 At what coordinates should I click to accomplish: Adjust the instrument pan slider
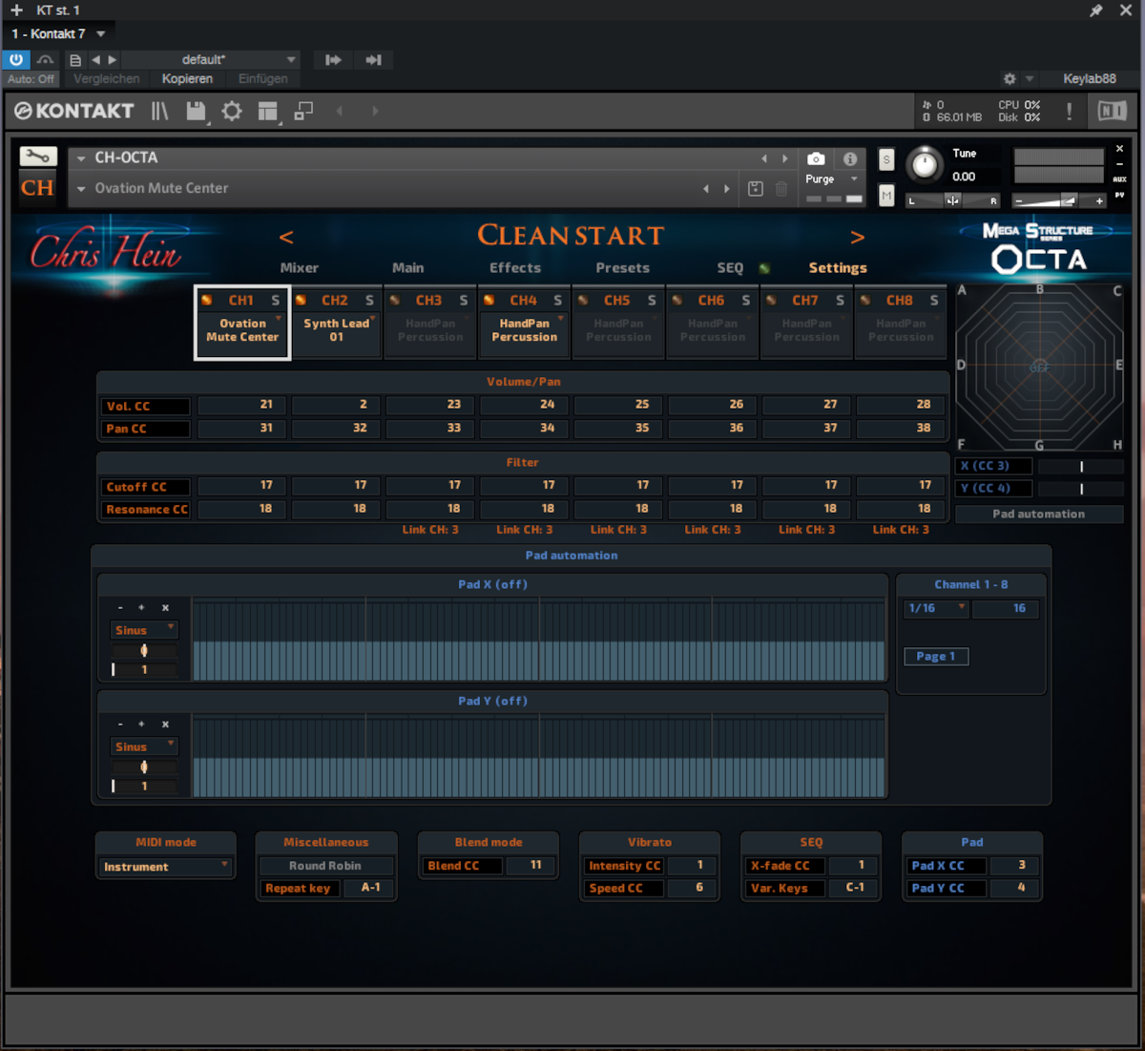pyautogui.click(x=952, y=200)
